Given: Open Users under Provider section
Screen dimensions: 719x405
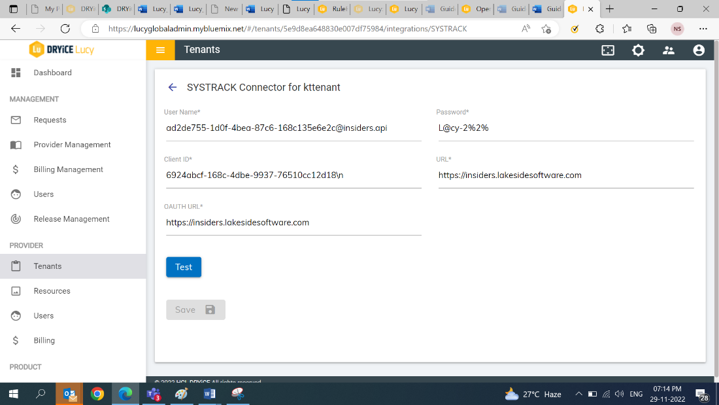Looking at the screenshot, I should coord(73,316).
